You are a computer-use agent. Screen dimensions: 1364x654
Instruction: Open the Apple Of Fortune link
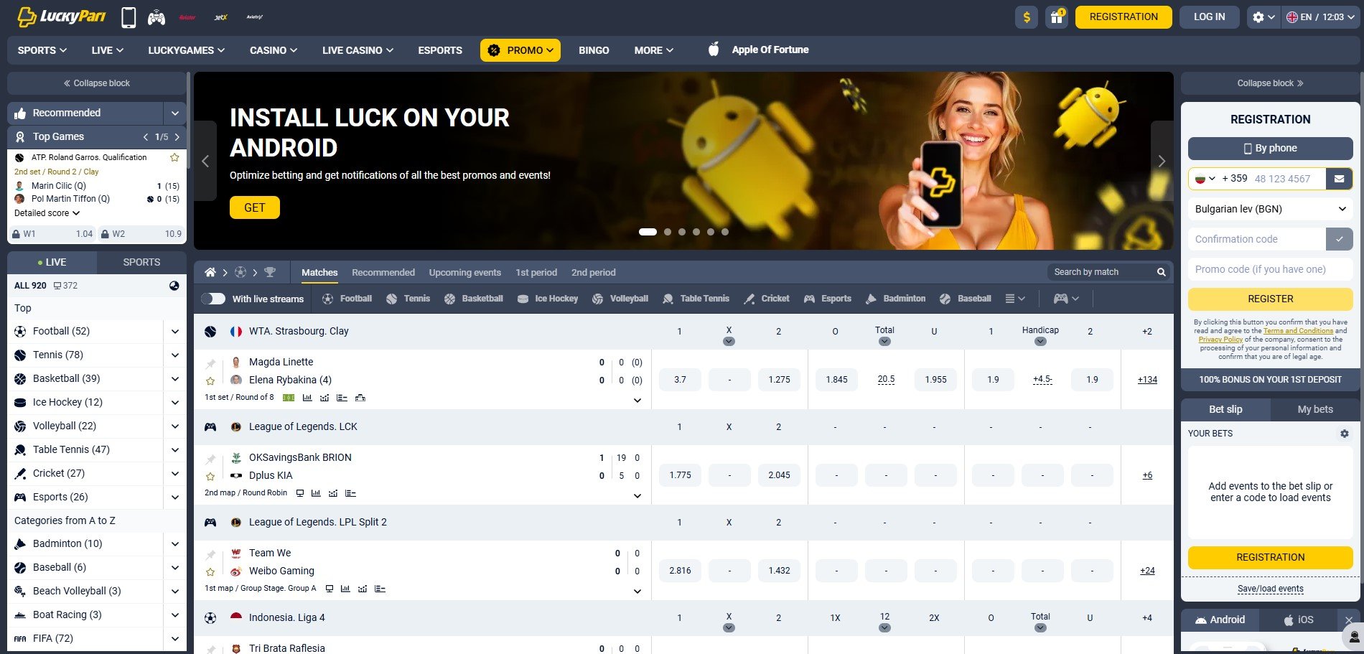(x=758, y=50)
